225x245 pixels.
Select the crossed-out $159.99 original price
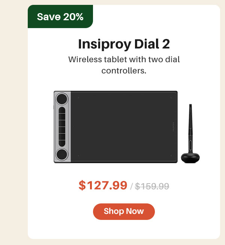(x=152, y=186)
